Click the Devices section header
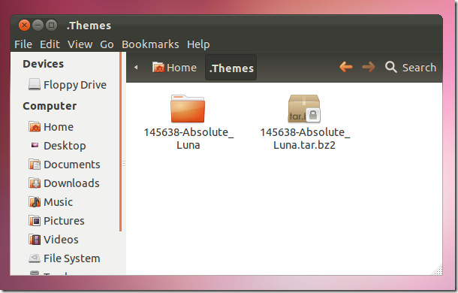 coord(44,64)
